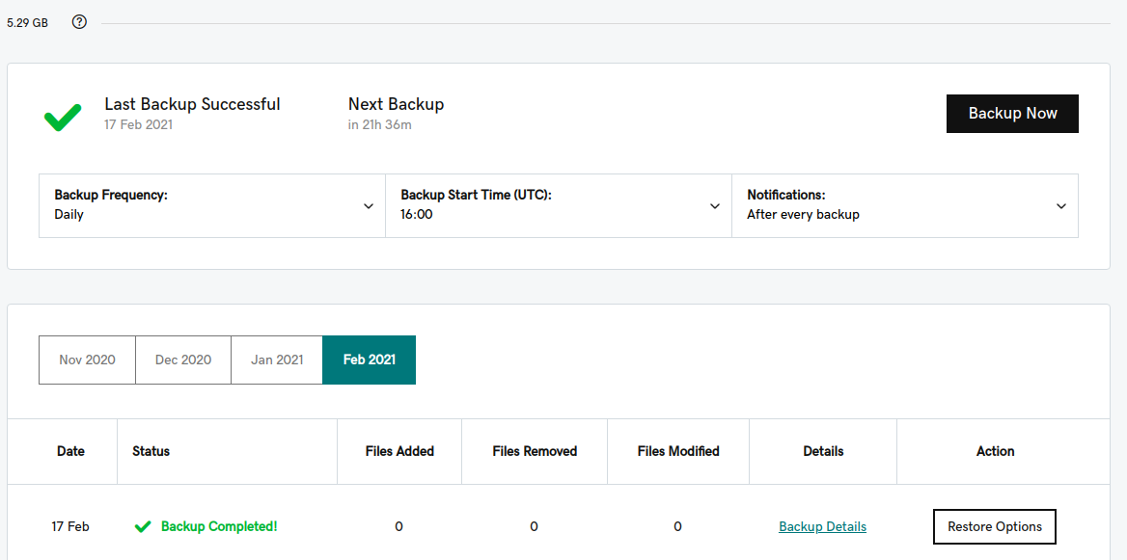Image resolution: width=1127 pixels, height=560 pixels.
Task: Click the green Last Backup Successful checkmark
Action: 64,117
